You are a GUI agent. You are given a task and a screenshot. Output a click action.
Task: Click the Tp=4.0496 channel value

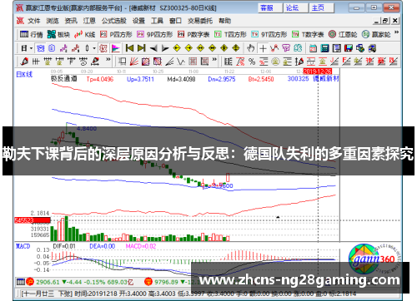100,79
